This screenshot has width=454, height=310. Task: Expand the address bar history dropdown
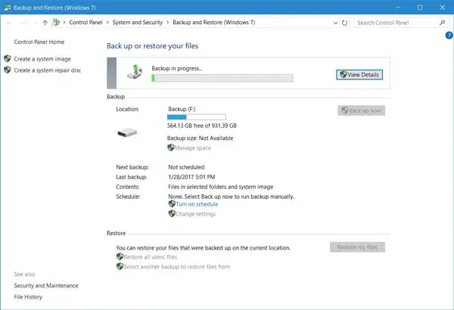(x=335, y=23)
